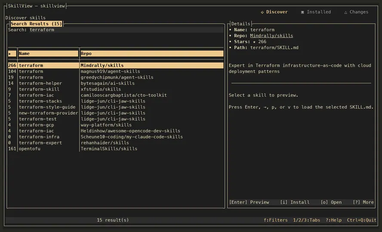This screenshot has width=382, height=232.
Task: Select the Mindrally/skills terraform row
Action: tap(116, 65)
